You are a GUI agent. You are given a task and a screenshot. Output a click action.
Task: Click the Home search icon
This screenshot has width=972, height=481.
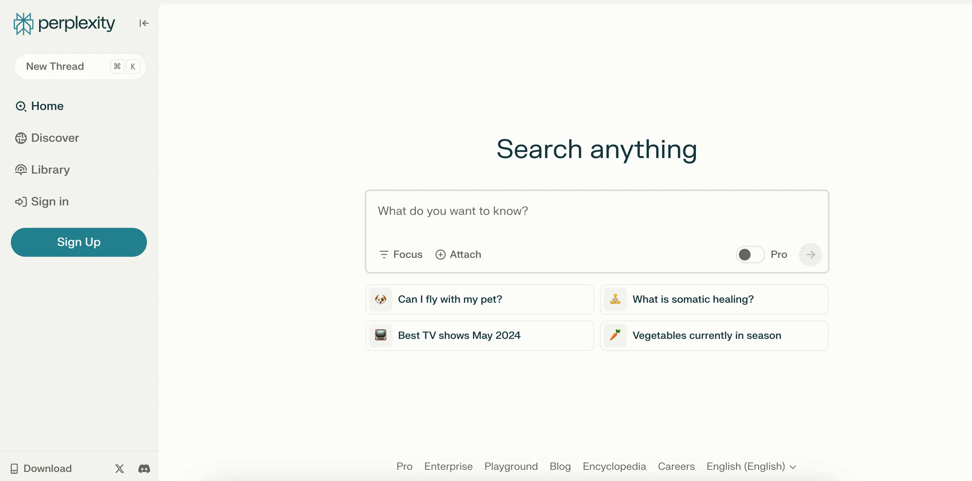click(21, 106)
